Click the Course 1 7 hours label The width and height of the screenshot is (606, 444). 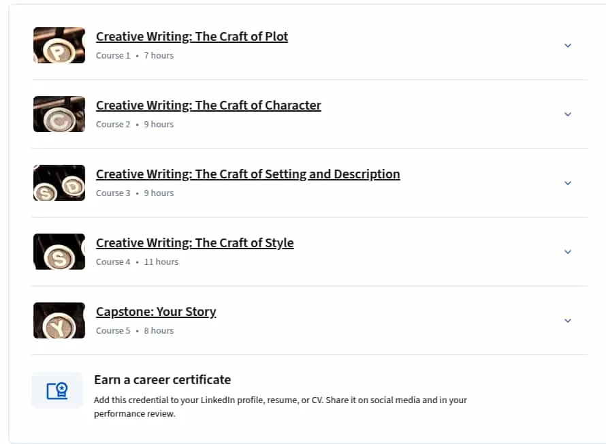click(x=135, y=56)
